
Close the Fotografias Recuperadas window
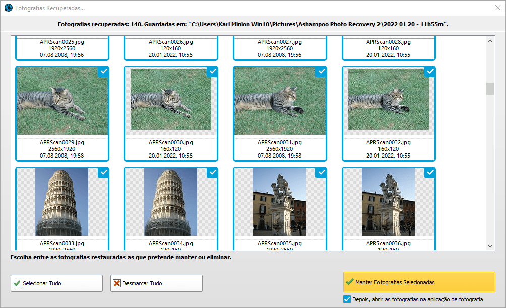click(497, 8)
